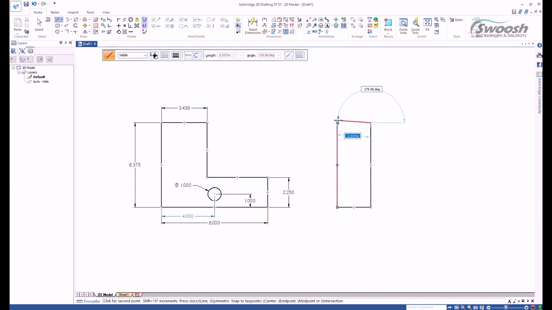
Task: Open the Paste dropdown arrow
Action: coord(17,33)
